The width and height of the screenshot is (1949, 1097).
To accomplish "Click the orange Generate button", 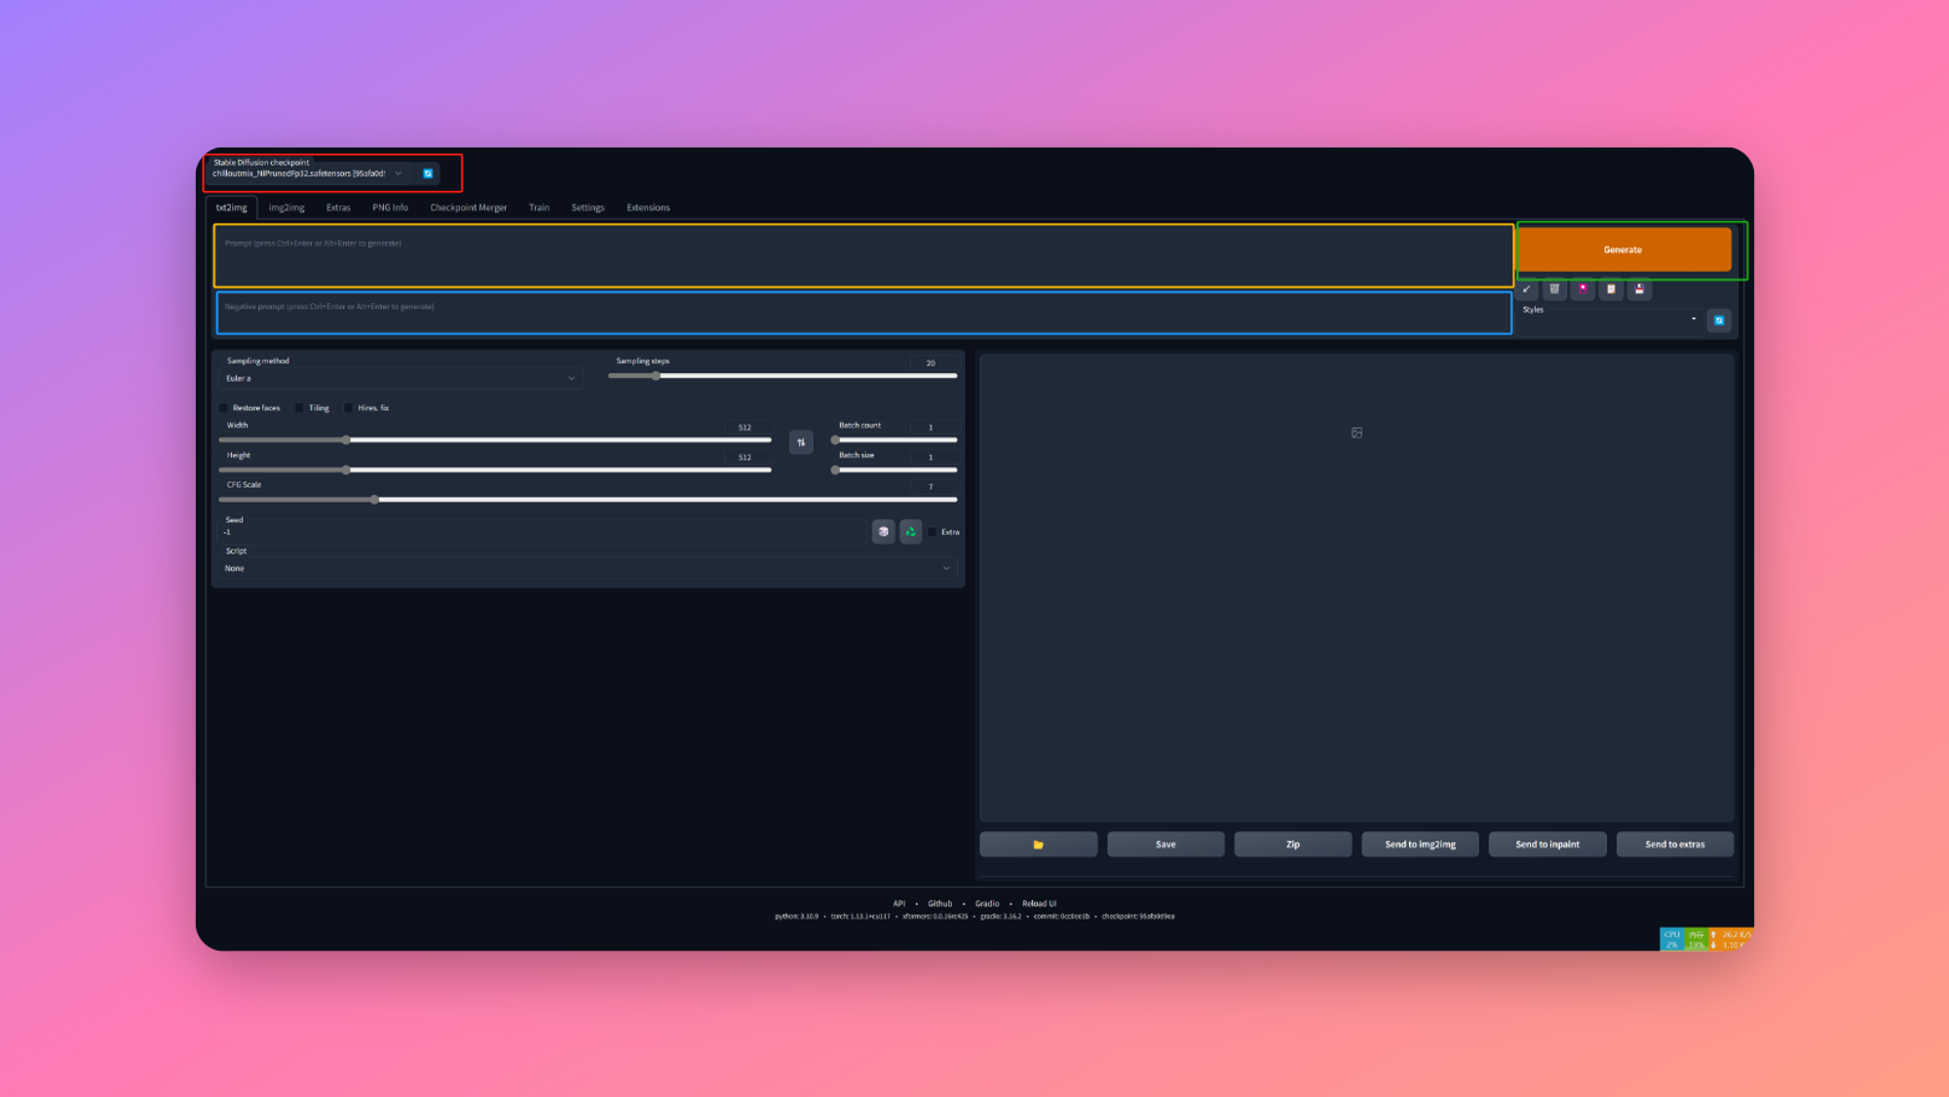I will coord(1624,250).
